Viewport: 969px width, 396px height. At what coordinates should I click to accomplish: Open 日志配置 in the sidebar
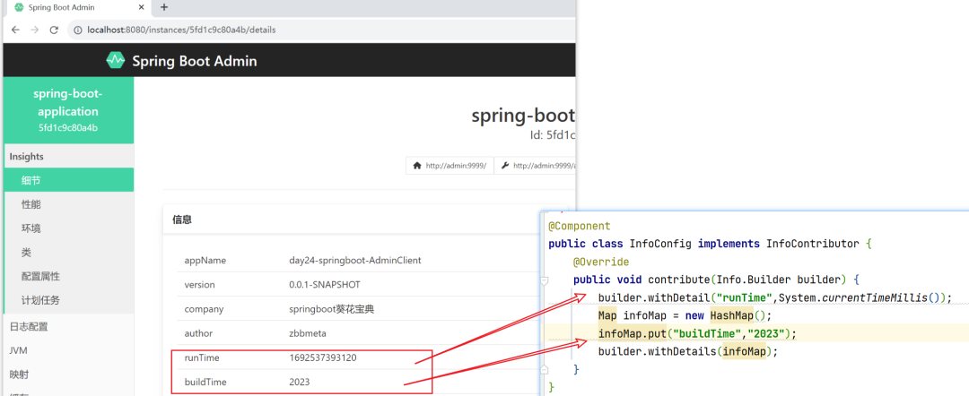pos(68,326)
